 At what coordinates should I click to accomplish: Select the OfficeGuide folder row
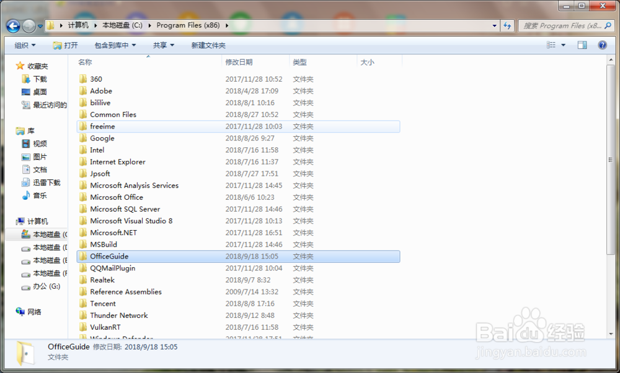tap(239, 256)
